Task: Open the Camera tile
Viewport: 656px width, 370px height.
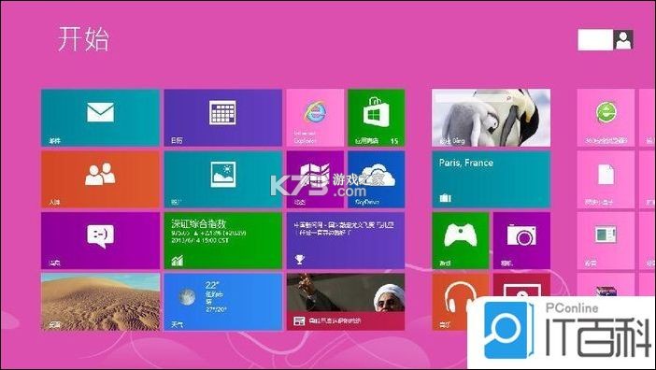Action: pos(521,240)
